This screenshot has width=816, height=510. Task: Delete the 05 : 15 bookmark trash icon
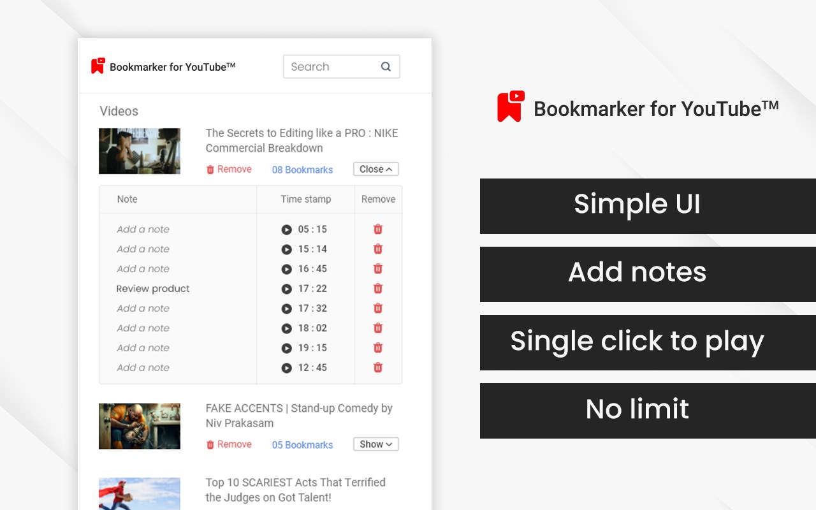click(x=378, y=229)
